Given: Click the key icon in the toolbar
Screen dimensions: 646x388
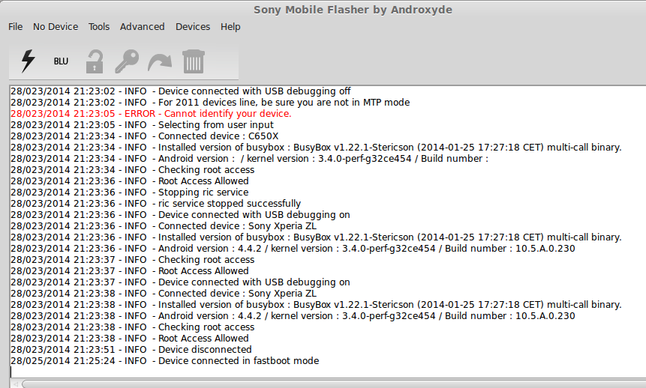Looking at the screenshot, I should tap(127, 61).
